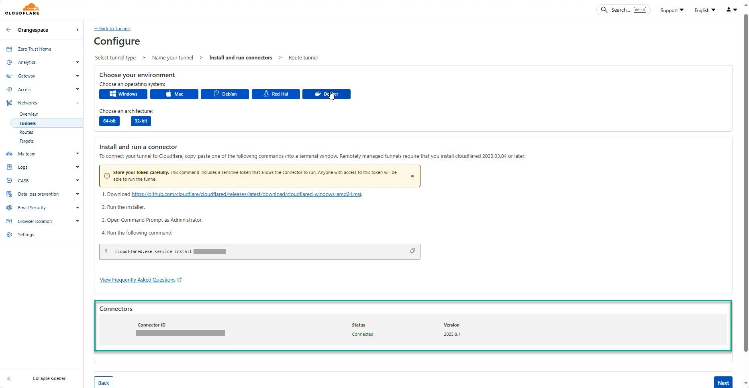Open the Targets page
Screen dimensions: 749x388
click(x=27, y=141)
